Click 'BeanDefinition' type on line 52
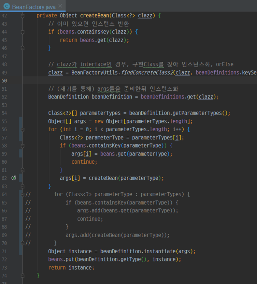 click(69, 97)
